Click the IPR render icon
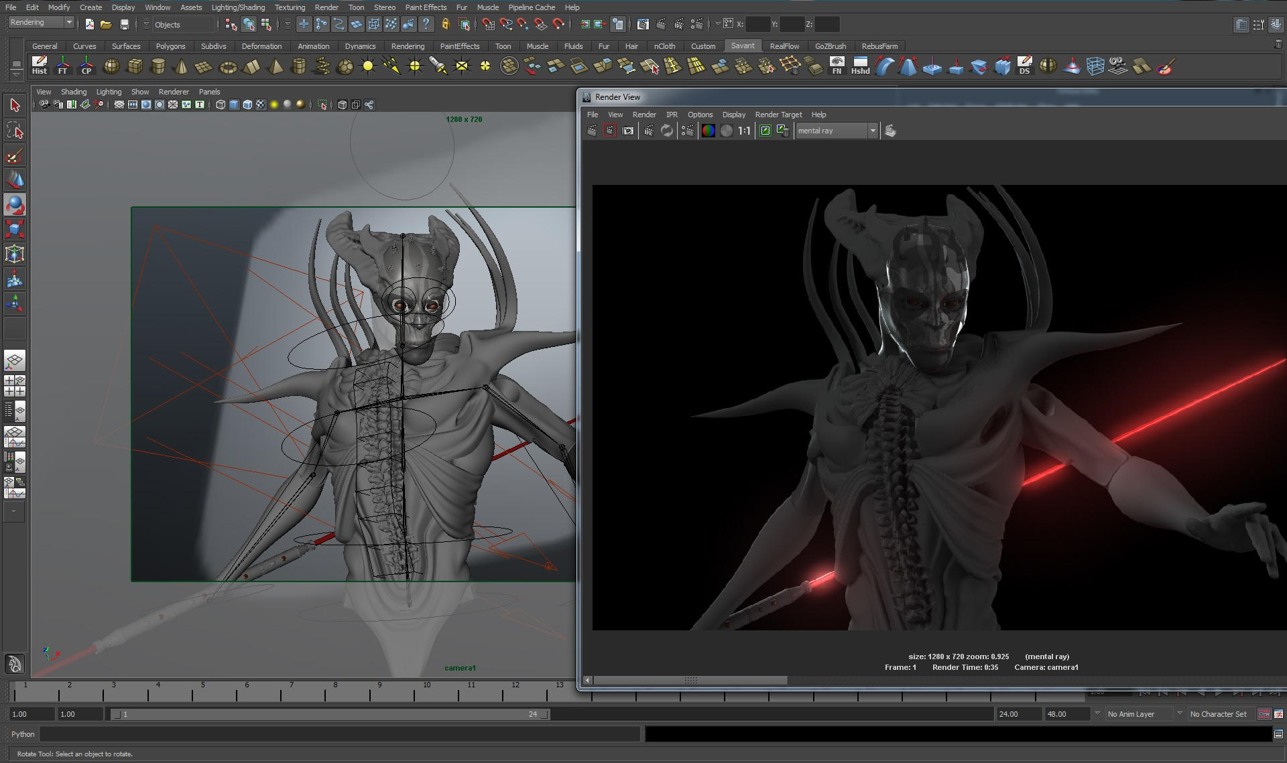 pos(648,131)
